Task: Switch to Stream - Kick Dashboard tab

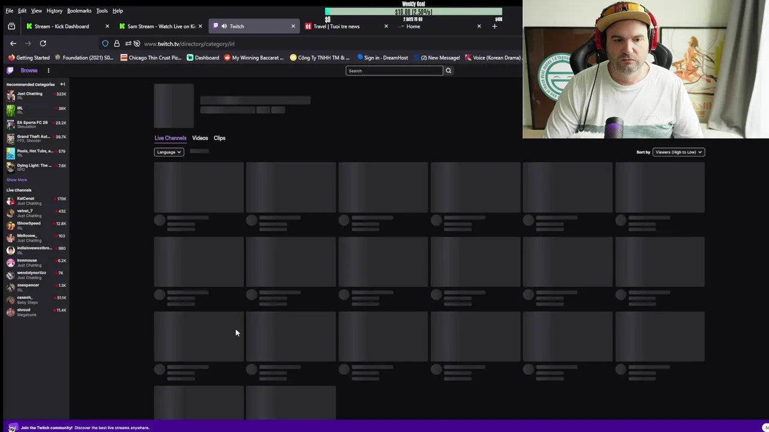Action: click(x=67, y=26)
